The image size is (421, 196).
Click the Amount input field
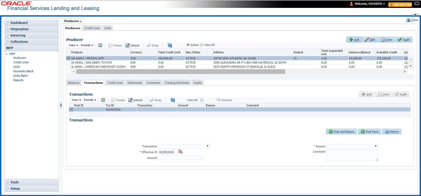point(181,158)
